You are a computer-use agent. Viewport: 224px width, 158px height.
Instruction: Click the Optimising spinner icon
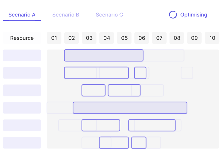173,15
